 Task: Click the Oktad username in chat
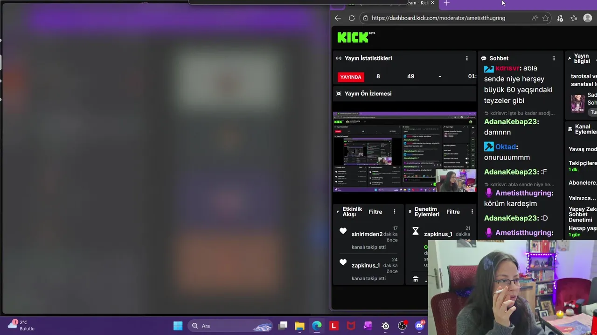(x=506, y=147)
